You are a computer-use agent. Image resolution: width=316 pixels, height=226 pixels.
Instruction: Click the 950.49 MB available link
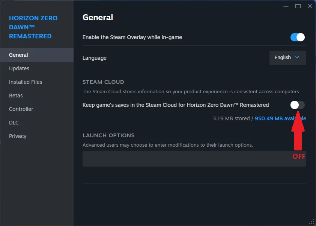tap(280, 118)
